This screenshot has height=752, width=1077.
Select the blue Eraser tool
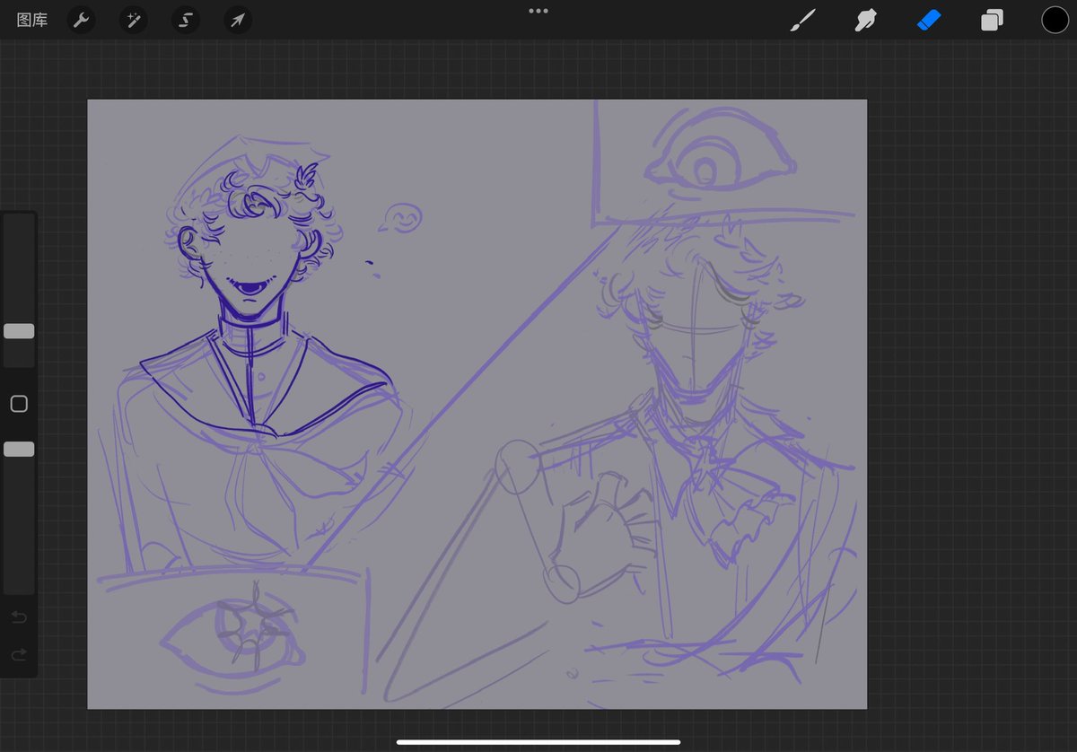[929, 20]
